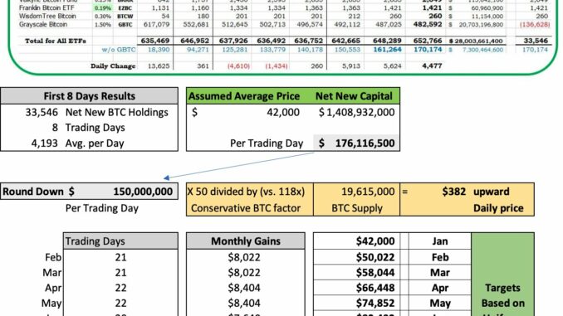This screenshot has height=316, width=563.
Task: Click the 1.50% fee cell
Action: 103,25
